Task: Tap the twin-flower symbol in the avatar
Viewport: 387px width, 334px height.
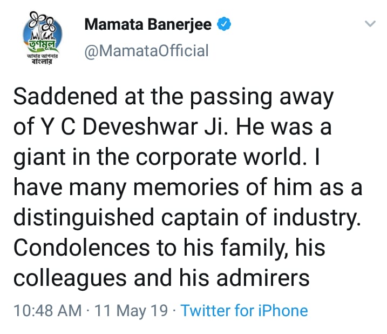Action: (42, 22)
